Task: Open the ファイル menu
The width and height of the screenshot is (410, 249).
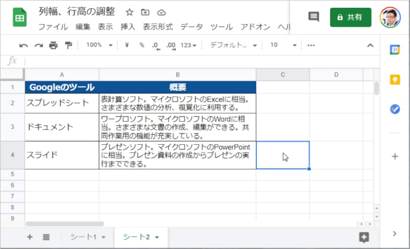Action: [x=53, y=27]
